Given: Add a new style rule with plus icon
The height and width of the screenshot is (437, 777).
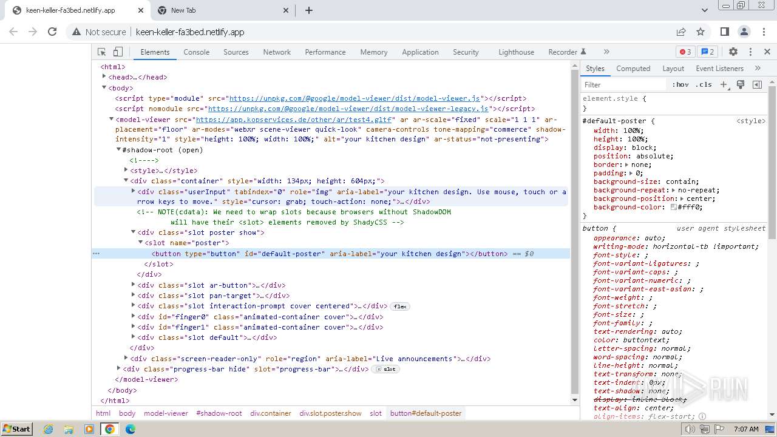Looking at the screenshot, I should coord(724,85).
